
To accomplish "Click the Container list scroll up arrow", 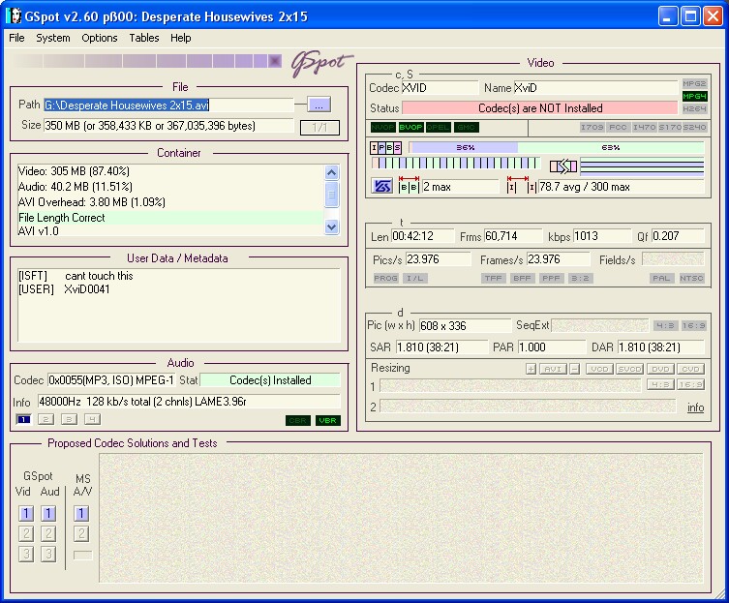I will [331, 172].
